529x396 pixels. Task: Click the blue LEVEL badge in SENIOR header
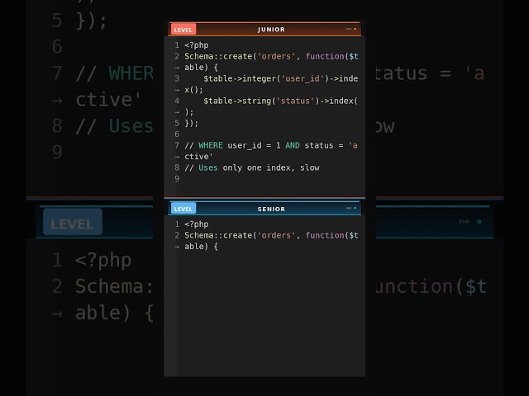click(183, 209)
